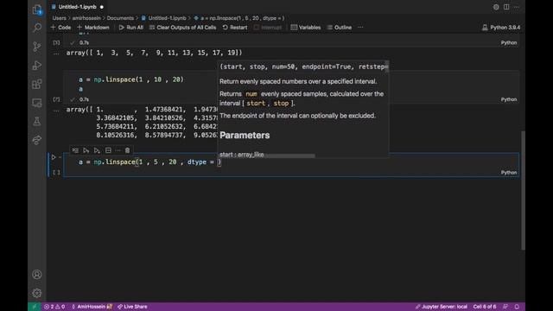Open editor settings gear at top right

tap(496, 7)
